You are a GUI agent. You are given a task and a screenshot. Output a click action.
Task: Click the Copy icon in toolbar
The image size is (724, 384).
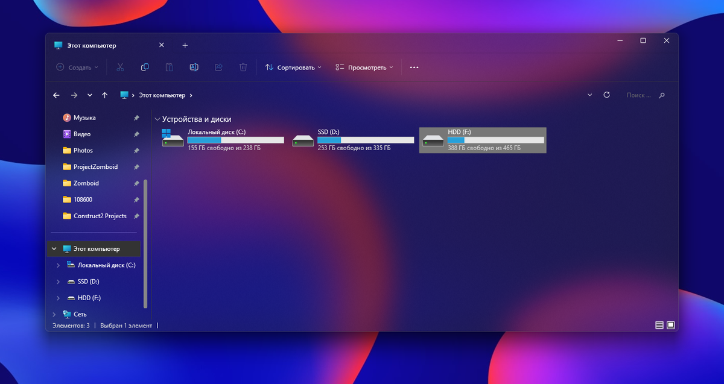click(145, 68)
